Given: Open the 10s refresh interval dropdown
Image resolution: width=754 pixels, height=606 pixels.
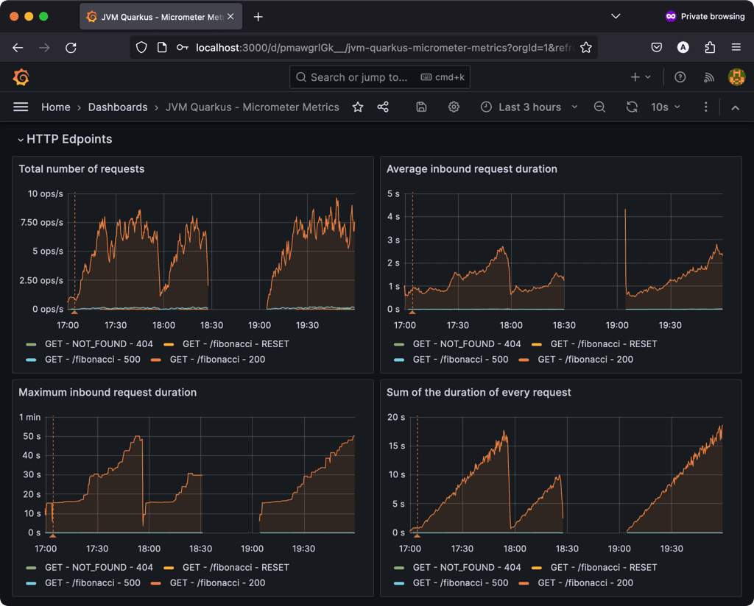Looking at the screenshot, I should tap(665, 107).
